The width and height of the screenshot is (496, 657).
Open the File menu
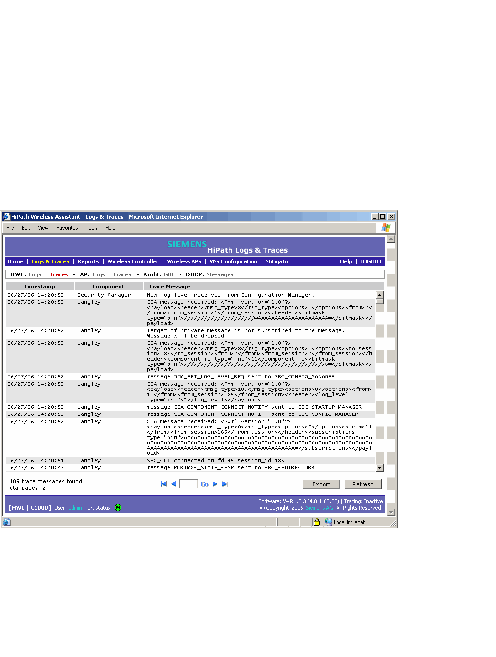tap(10, 228)
